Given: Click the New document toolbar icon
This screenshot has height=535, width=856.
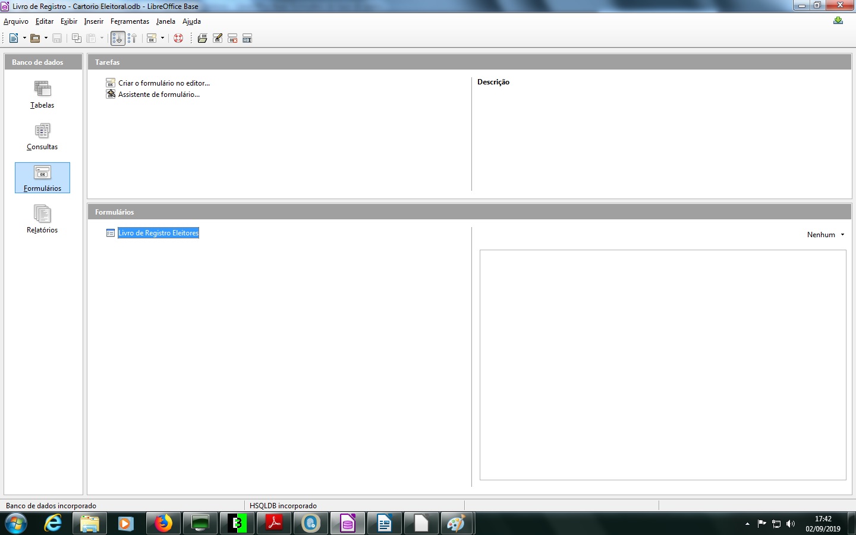Looking at the screenshot, I should point(14,39).
